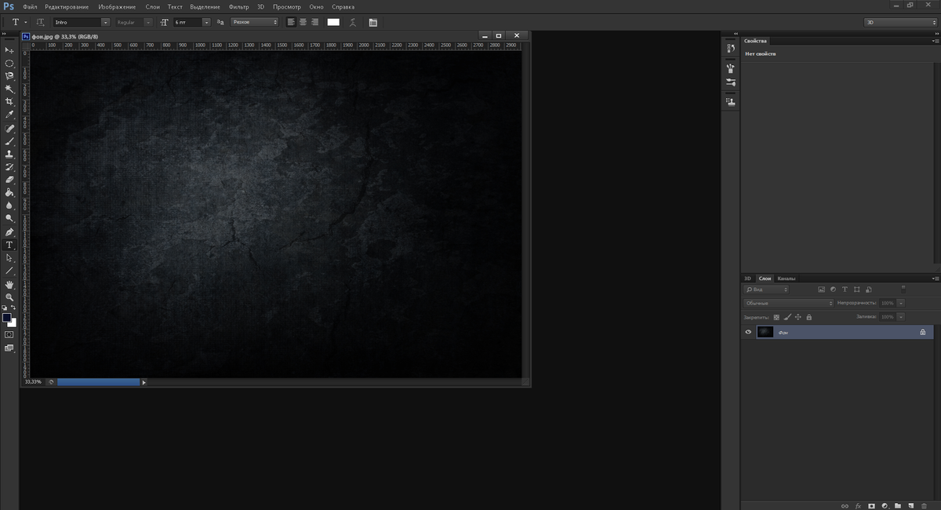Open the text color swatch
This screenshot has height=510, width=941.
(x=333, y=22)
